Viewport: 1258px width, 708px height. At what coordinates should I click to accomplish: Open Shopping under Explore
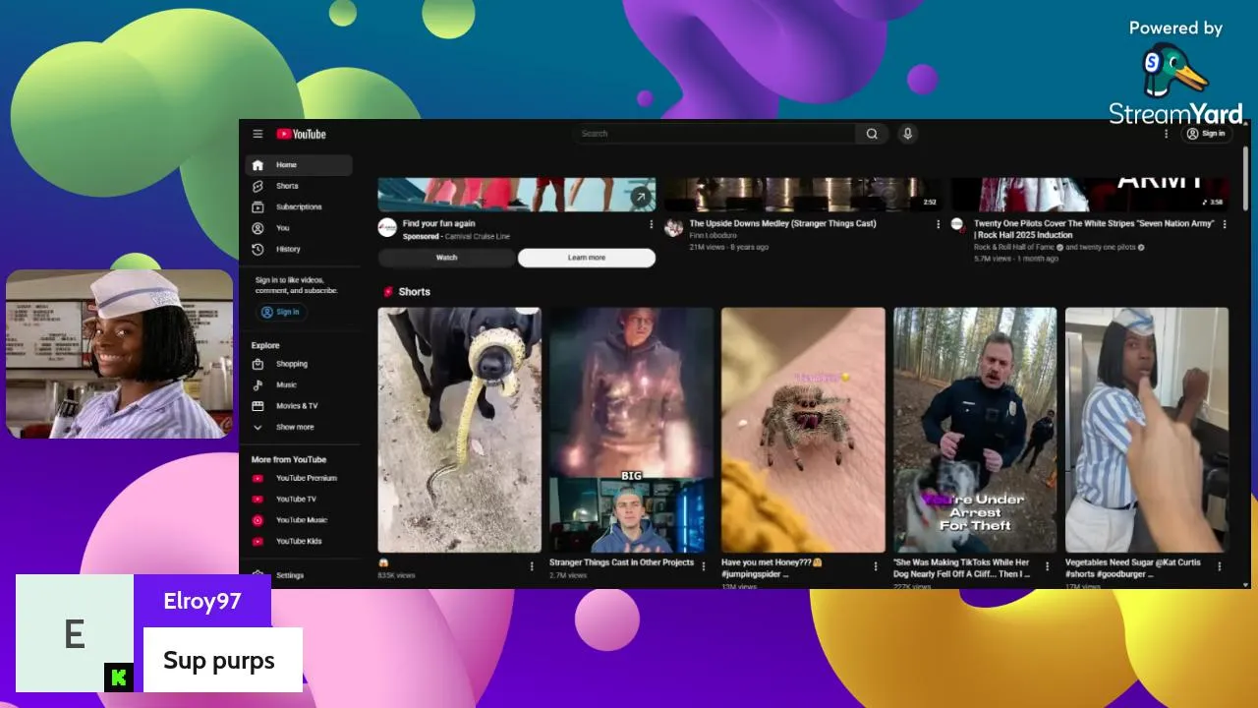[x=299, y=364]
